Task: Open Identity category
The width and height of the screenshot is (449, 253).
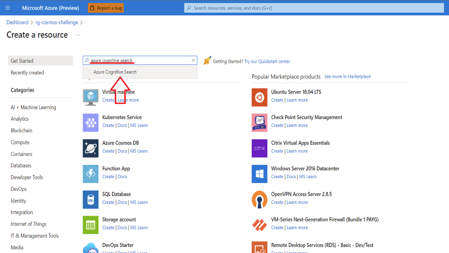Action: [18, 201]
